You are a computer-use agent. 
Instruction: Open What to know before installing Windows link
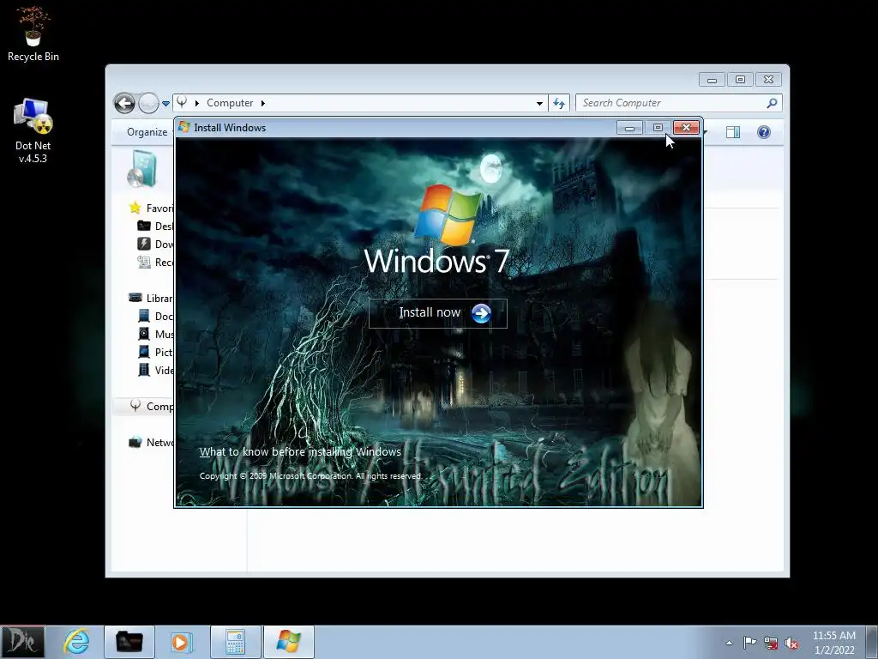pyautogui.click(x=300, y=451)
